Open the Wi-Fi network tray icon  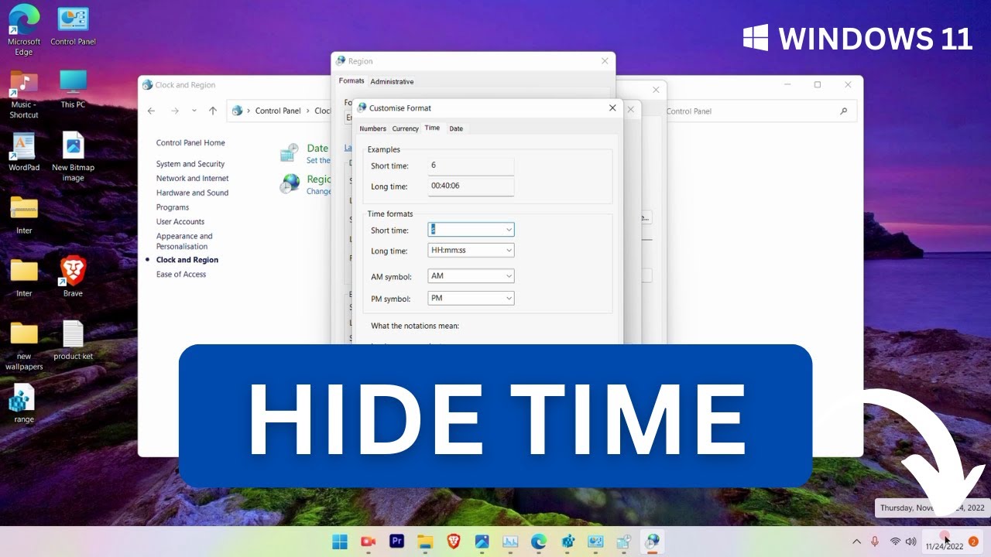coord(896,542)
